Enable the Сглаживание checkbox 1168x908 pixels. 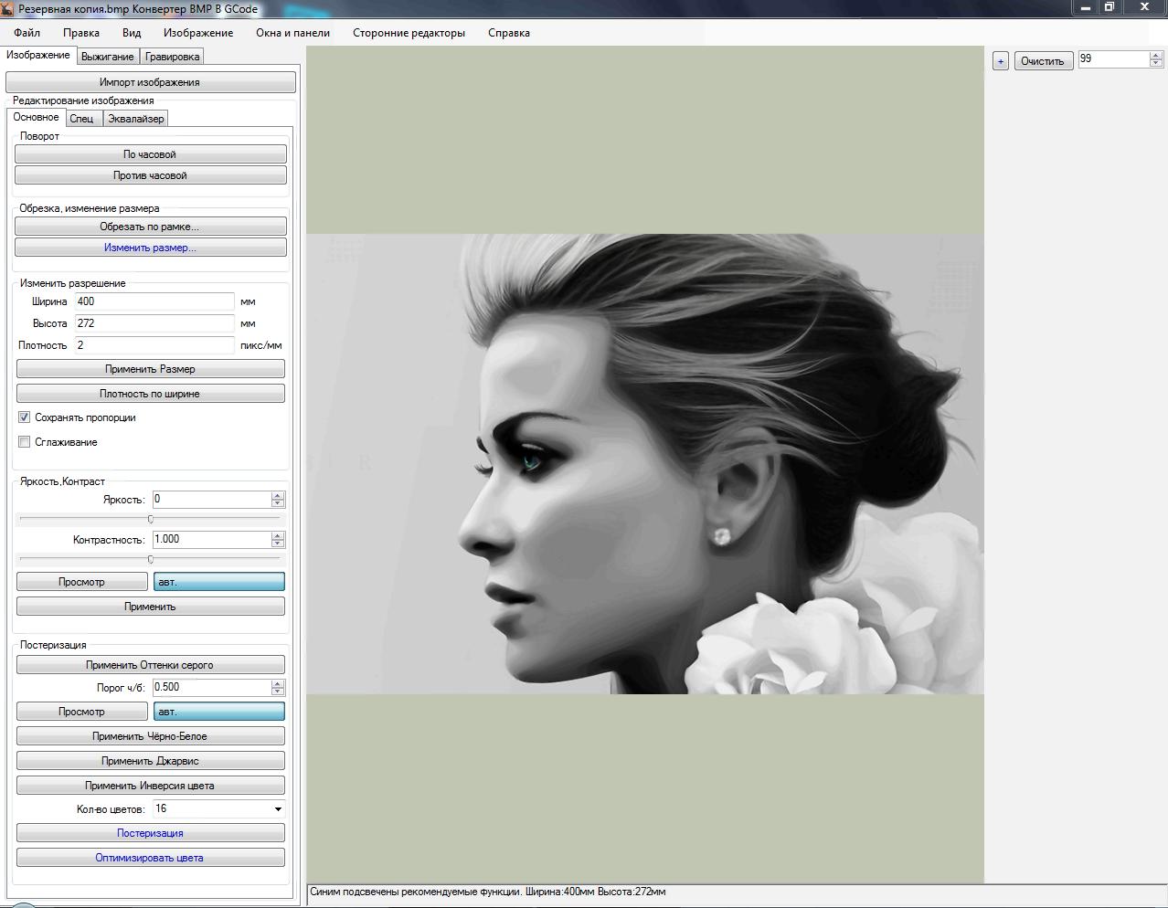tap(25, 442)
